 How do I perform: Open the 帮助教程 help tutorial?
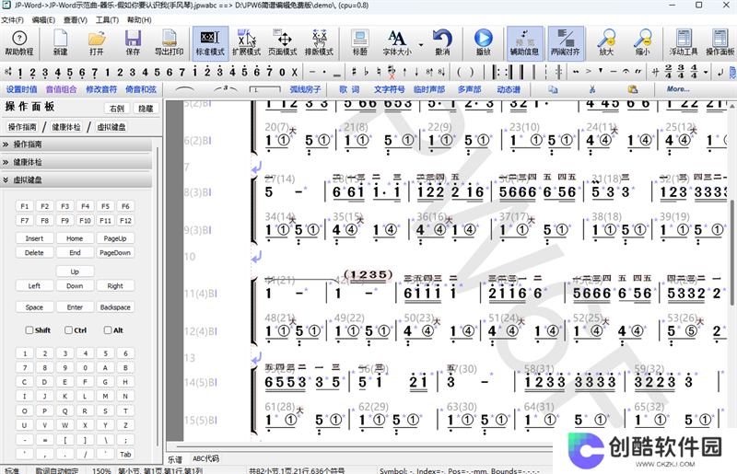pyautogui.click(x=18, y=42)
